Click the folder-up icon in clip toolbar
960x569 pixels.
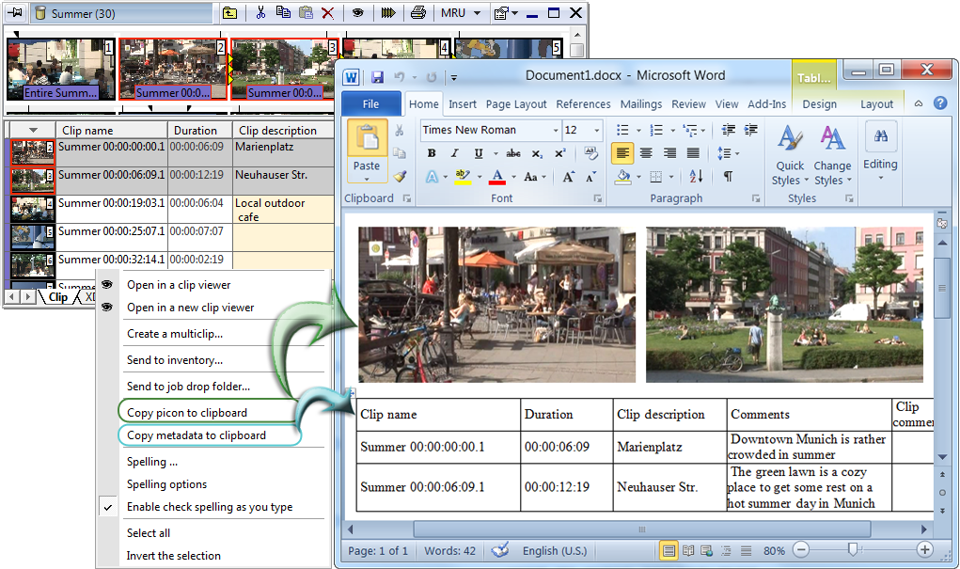coord(229,13)
